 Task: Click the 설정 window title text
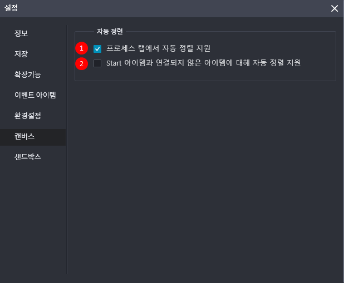click(11, 8)
